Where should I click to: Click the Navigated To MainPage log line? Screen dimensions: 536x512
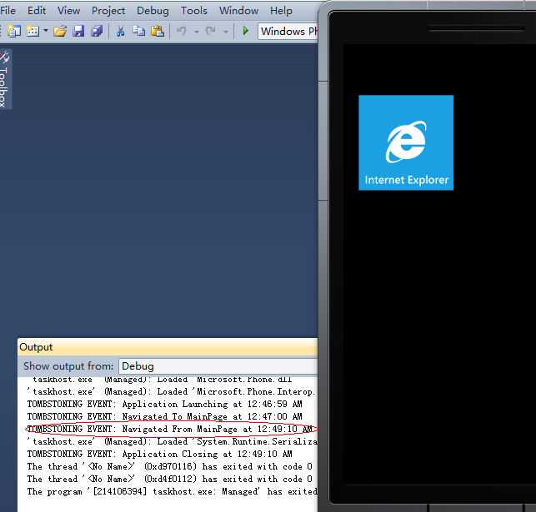[x=165, y=417]
